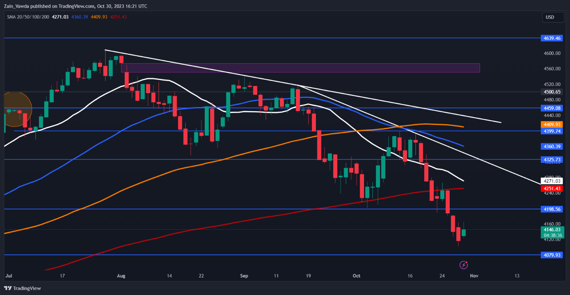
Task: Click the red 4251.43 axis label
Action: [x=552, y=188]
